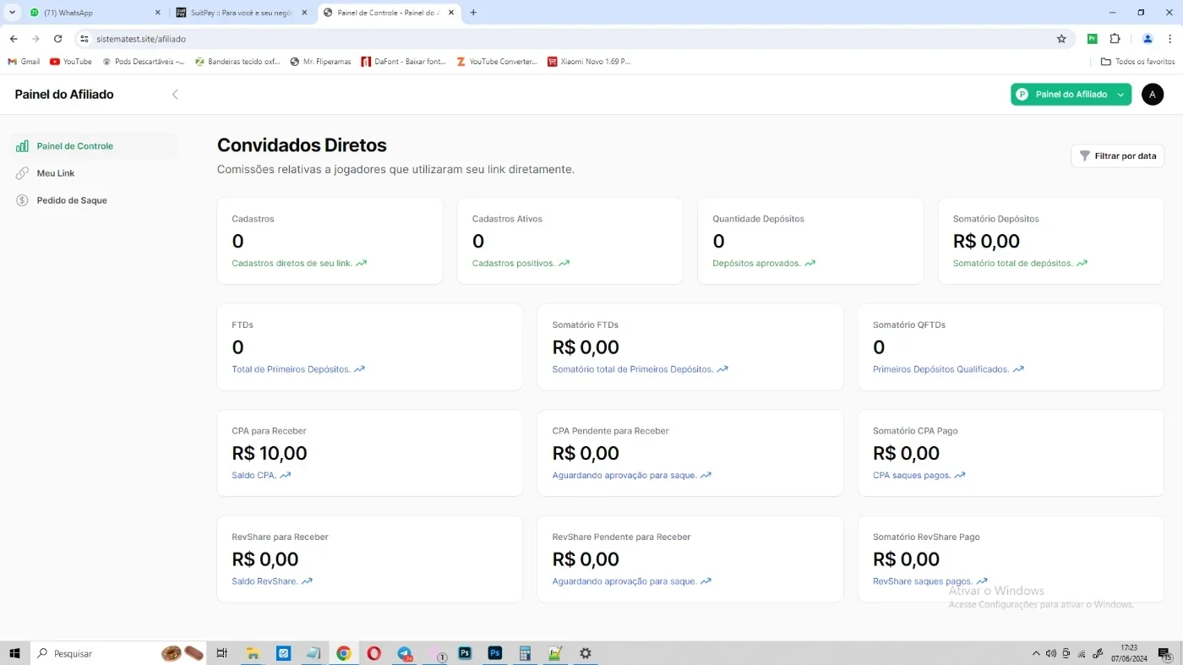Image resolution: width=1183 pixels, height=665 pixels.
Task: Click the Total de Primeiros Depósitos link
Action: click(x=291, y=369)
